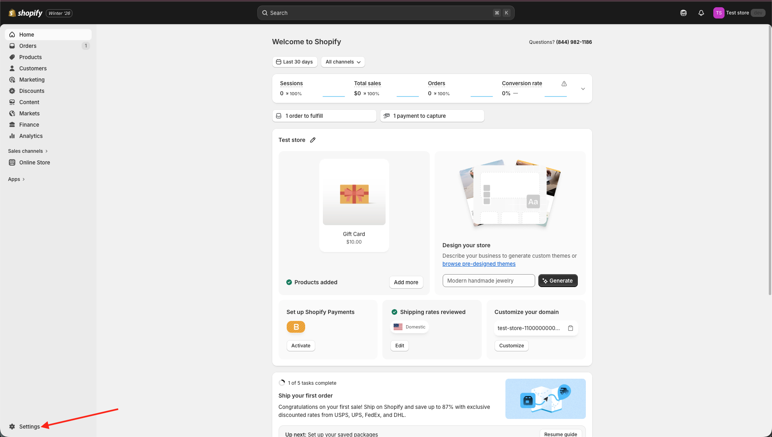The width and height of the screenshot is (772, 437).
Task: Click the pencil icon next to Test store
Action: [313, 140]
